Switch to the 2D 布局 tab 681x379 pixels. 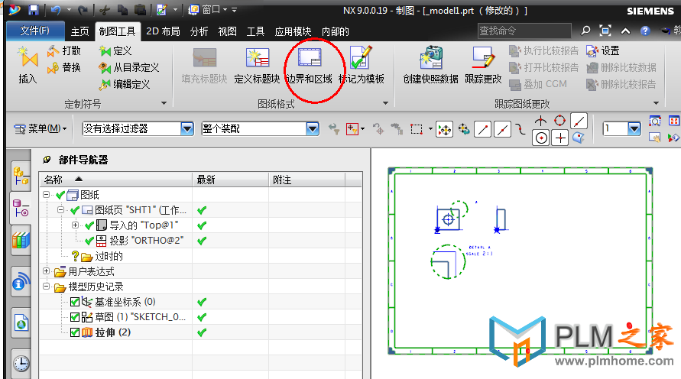(x=163, y=31)
